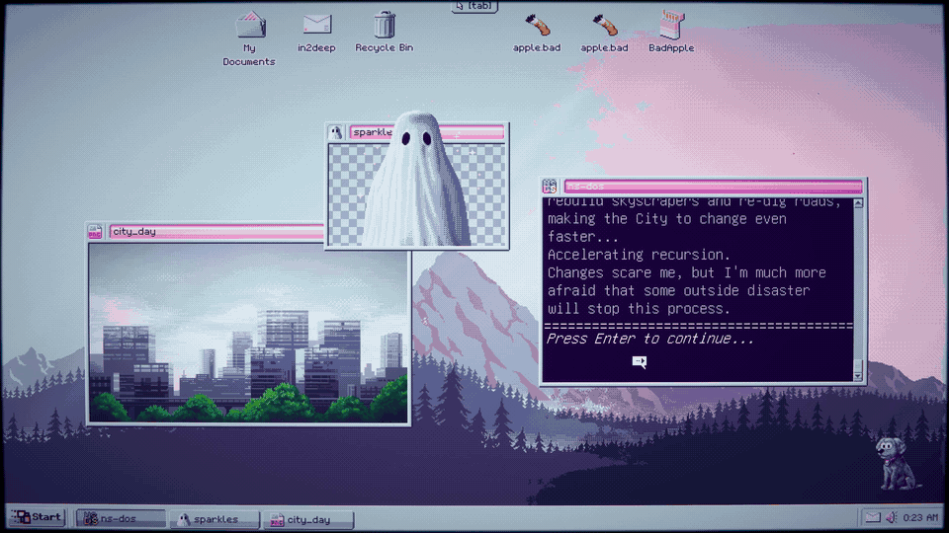949x533 pixels.
Task: Mute sound via the speaker tray icon
Action: [x=891, y=517]
